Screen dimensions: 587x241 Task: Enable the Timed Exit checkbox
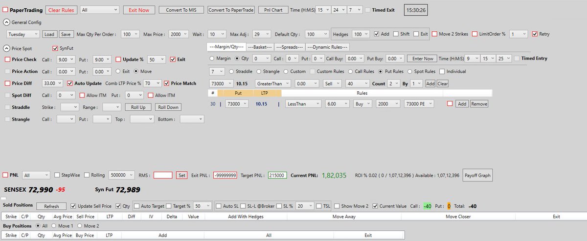tap(368, 10)
